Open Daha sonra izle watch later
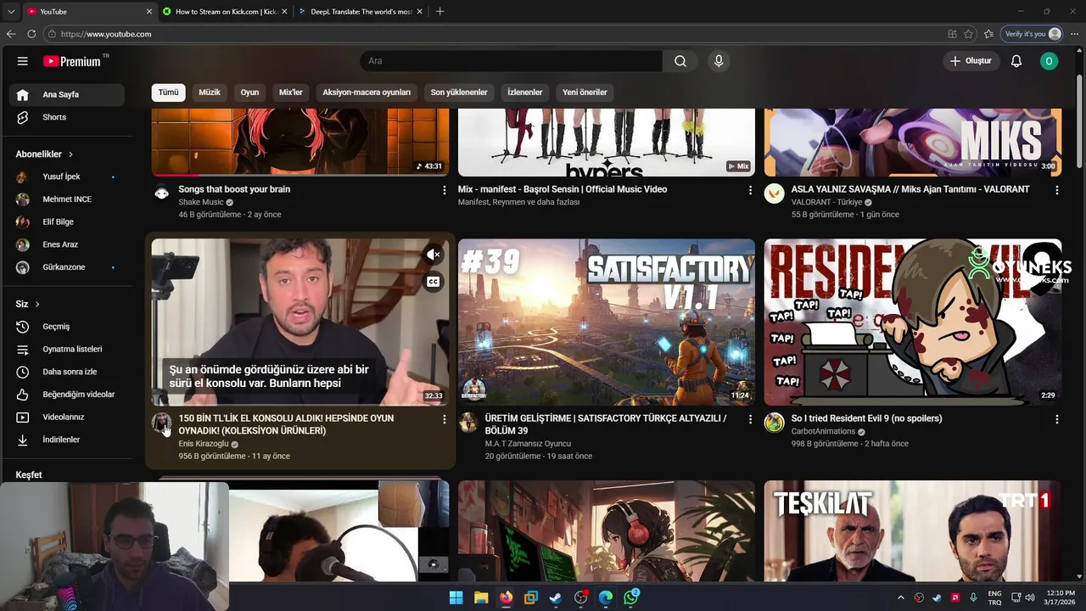 coord(67,372)
